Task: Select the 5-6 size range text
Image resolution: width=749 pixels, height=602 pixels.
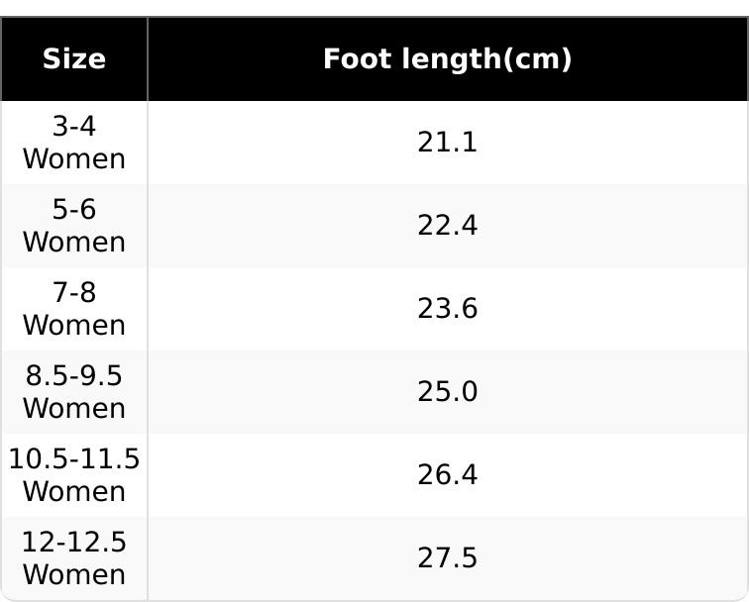Action: pyautogui.click(x=74, y=210)
